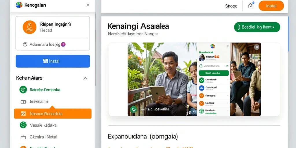
Task: Open Jetvinalhle menu item
Action: 39,101
